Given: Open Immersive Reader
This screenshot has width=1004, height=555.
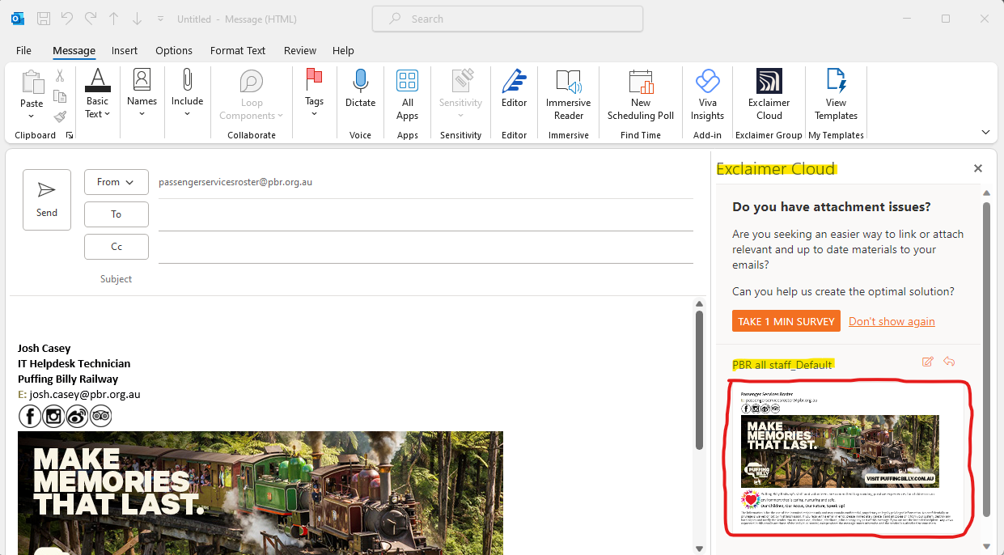Looking at the screenshot, I should pyautogui.click(x=569, y=94).
